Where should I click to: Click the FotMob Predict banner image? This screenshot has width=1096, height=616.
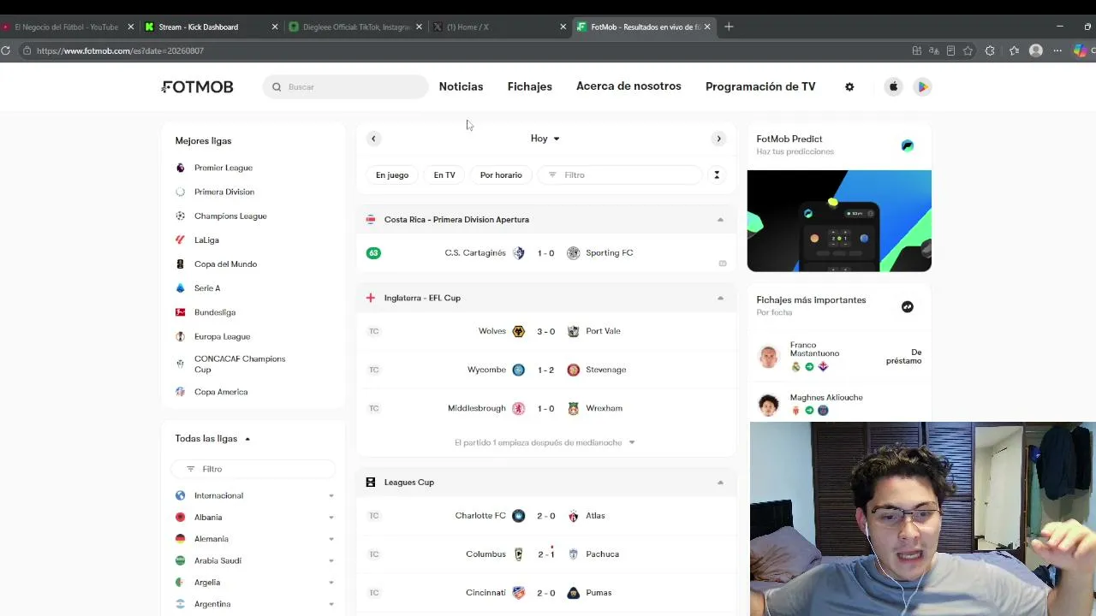click(839, 221)
